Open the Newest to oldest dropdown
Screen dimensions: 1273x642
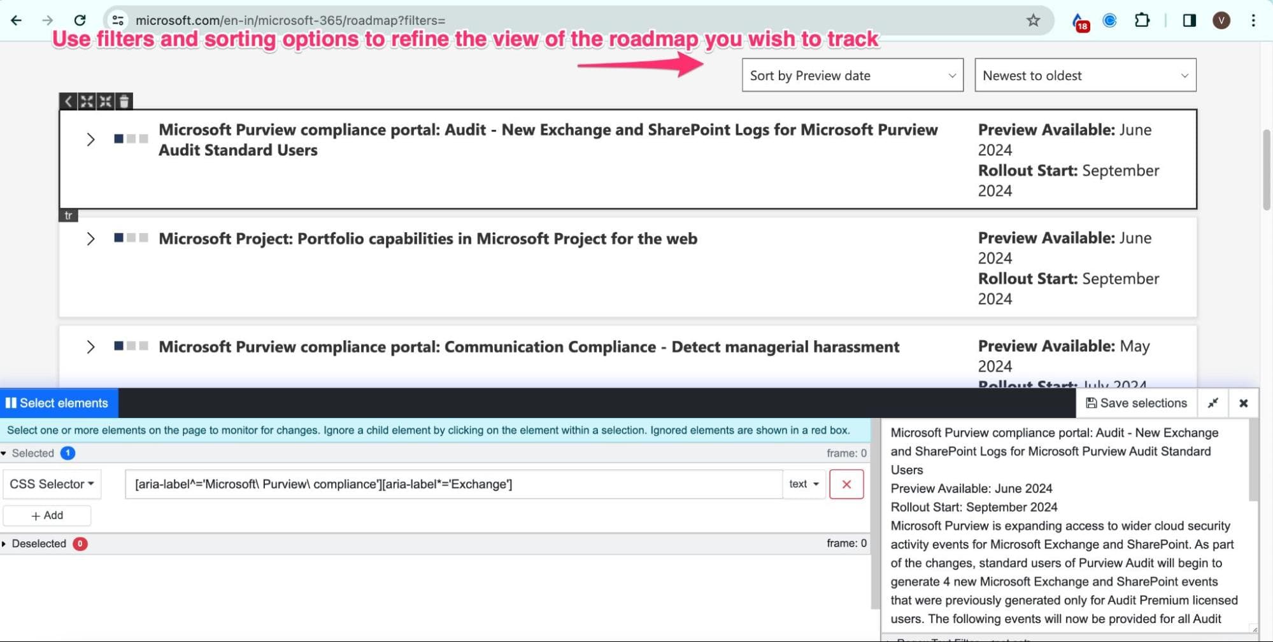1085,76
